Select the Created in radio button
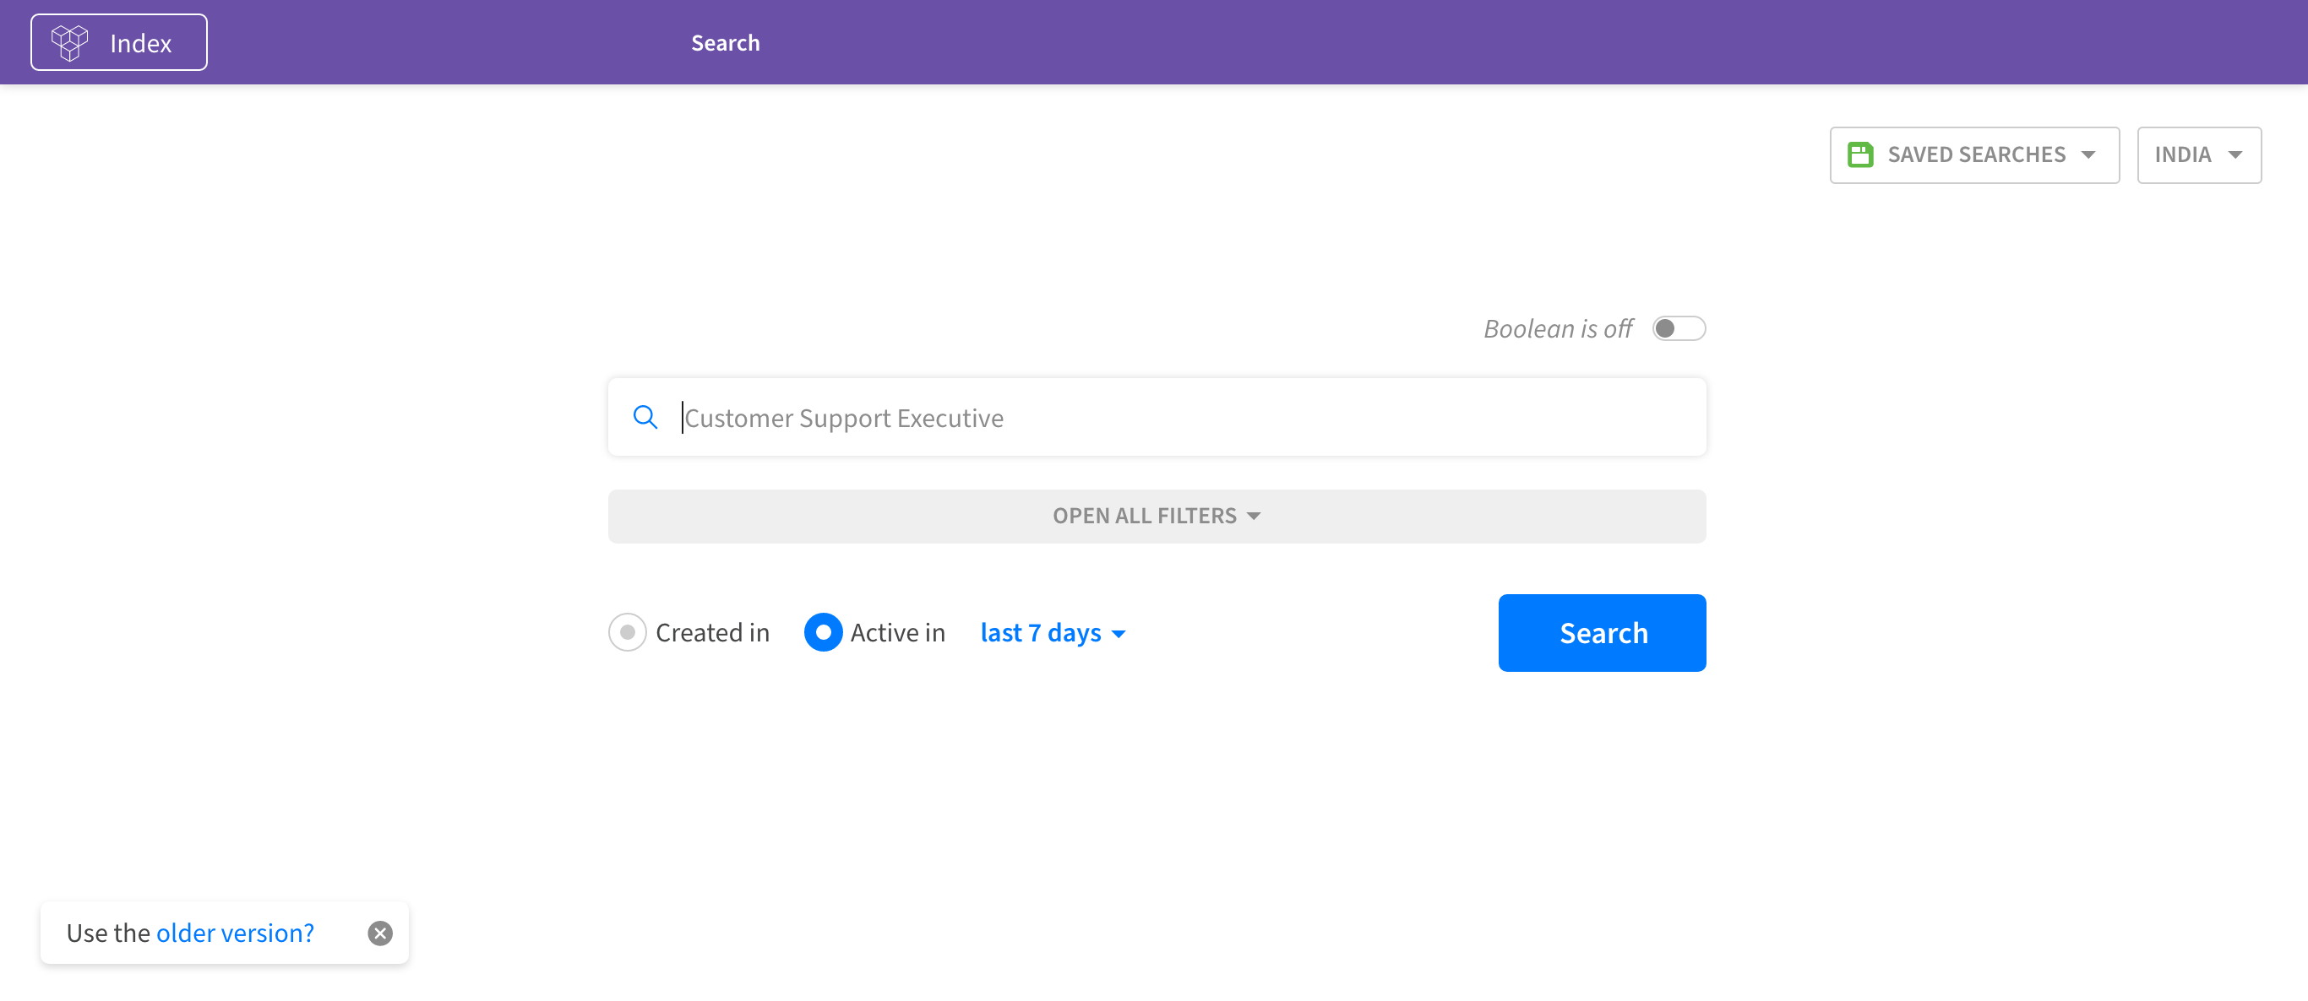The width and height of the screenshot is (2308, 1001). [x=627, y=632]
